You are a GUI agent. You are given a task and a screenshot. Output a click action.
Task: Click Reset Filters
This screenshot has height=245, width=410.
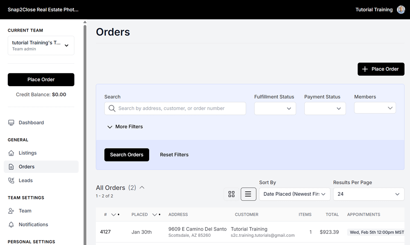(174, 155)
